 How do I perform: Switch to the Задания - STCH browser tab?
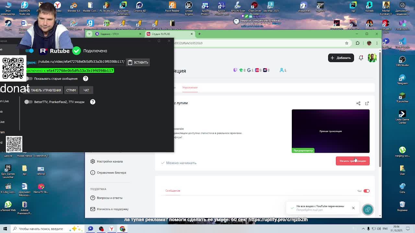(118, 34)
